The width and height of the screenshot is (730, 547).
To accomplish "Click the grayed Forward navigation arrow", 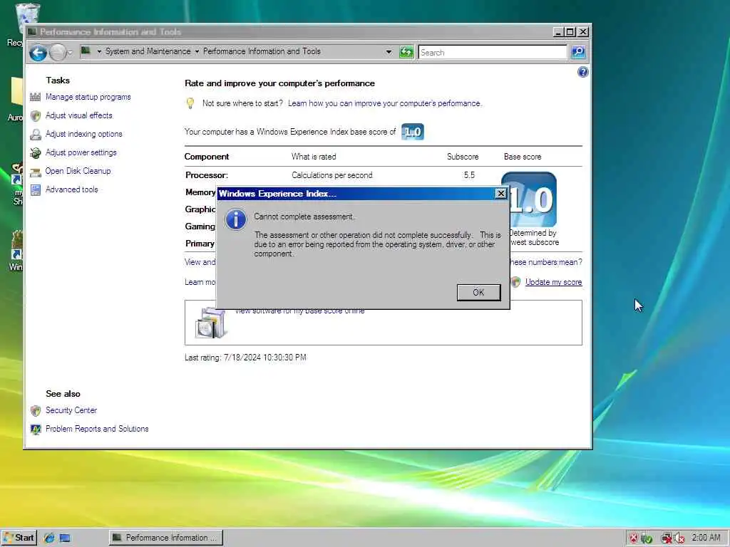I will [x=57, y=53].
